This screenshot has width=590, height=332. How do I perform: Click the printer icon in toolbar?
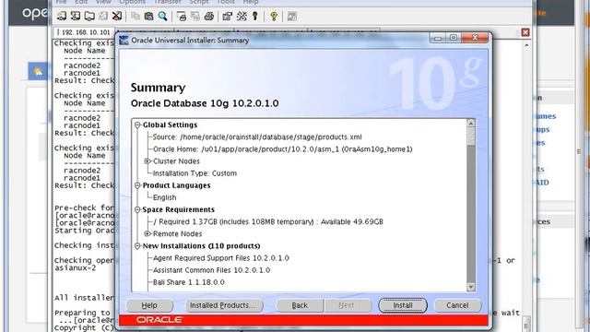click(x=209, y=16)
